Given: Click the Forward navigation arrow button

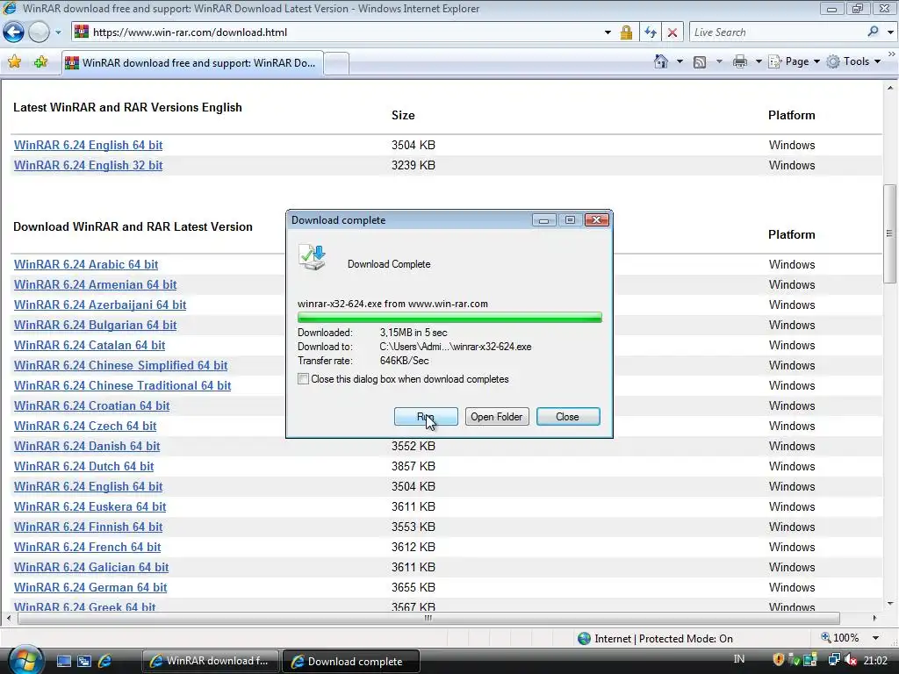Looking at the screenshot, I should point(39,32).
